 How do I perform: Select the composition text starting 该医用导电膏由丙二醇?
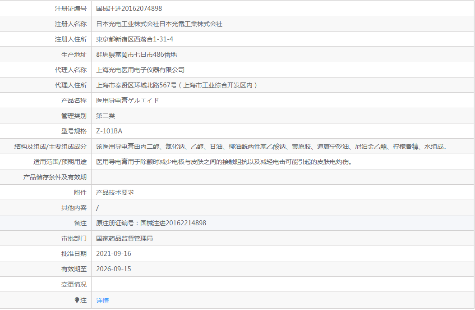pyautogui.click(x=272, y=146)
